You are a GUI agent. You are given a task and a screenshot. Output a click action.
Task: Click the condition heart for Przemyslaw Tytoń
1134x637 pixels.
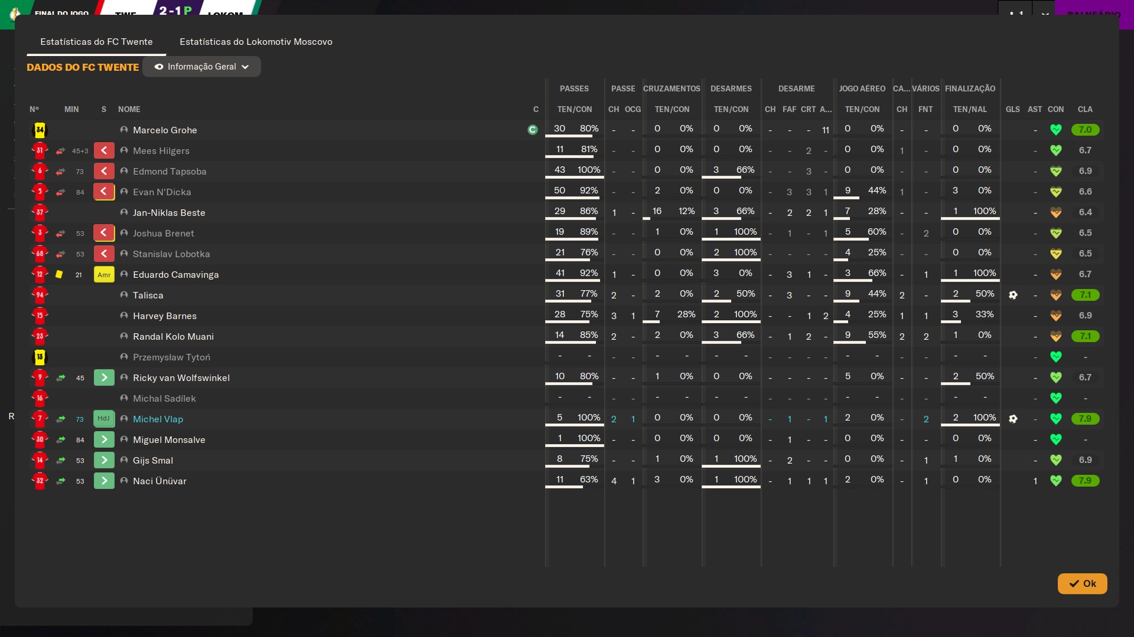point(1056,357)
